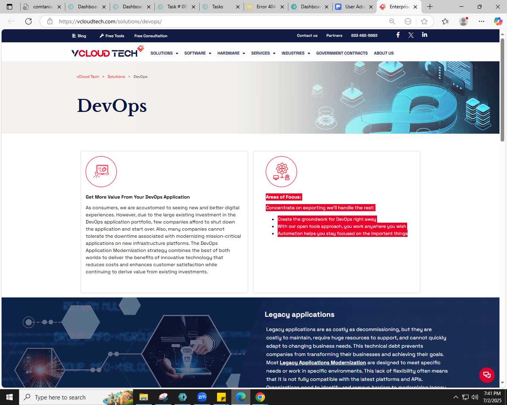The image size is (507, 405).
Task: Expand the SOFTWARE dropdown menu
Action: (198, 53)
